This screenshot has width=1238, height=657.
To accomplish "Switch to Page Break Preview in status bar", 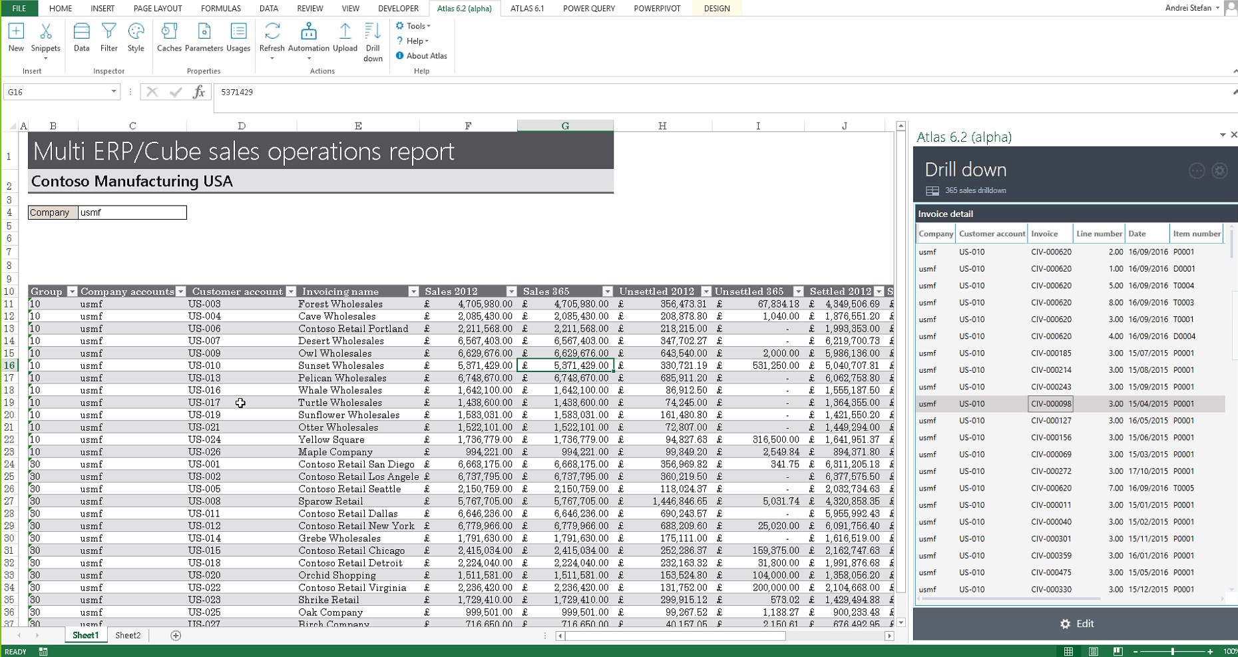I will (x=1118, y=652).
